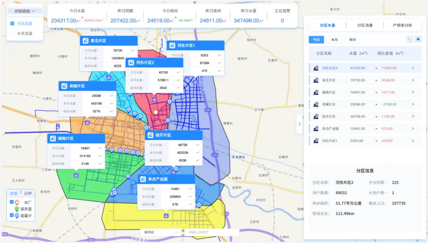
Task: Select the 夜间 filter button
Action: [x=352, y=40]
